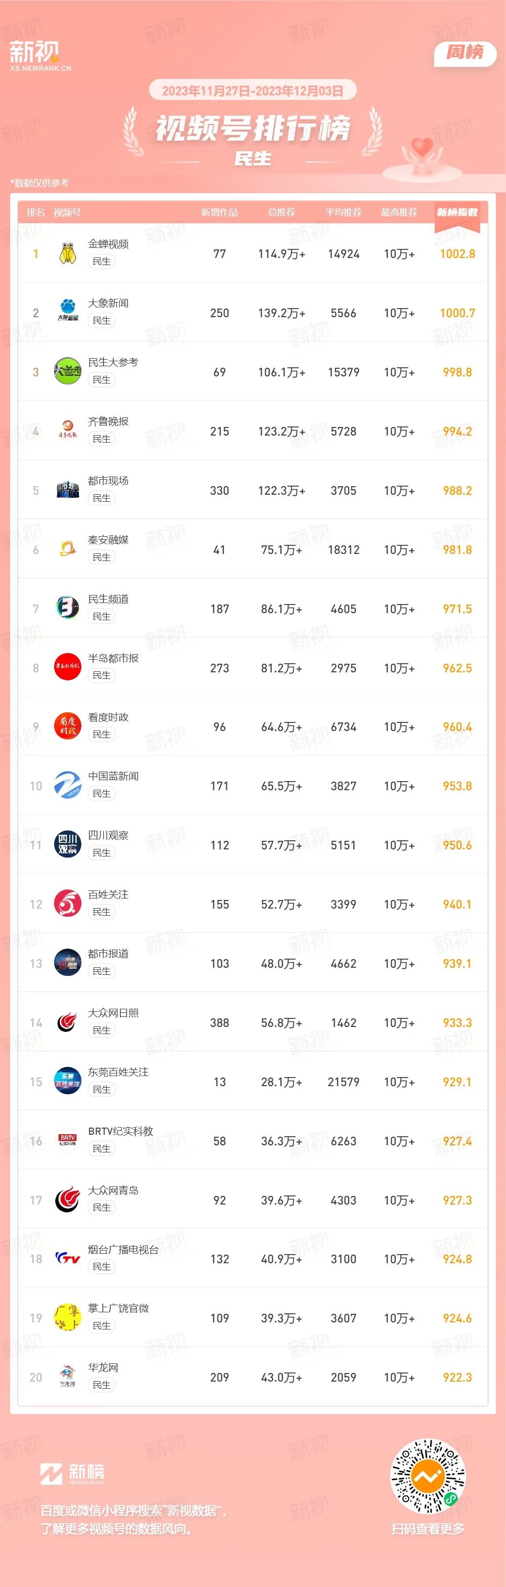Click the 半岛都市报 red circle avatar
Viewport: 506px width, 1587px height.
point(68,667)
